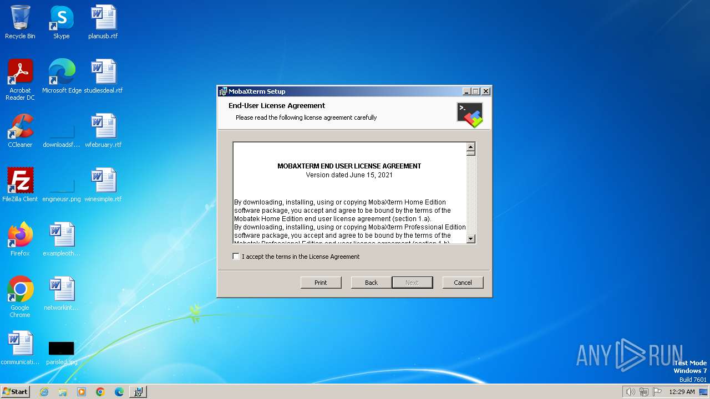
Task: Click the network tray icon
Action: [644, 392]
